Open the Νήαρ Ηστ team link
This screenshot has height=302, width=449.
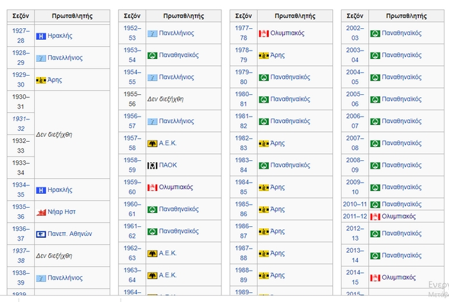coord(62,212)
